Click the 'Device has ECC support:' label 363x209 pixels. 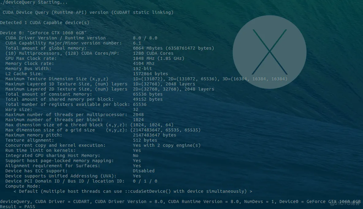(36, 171)
